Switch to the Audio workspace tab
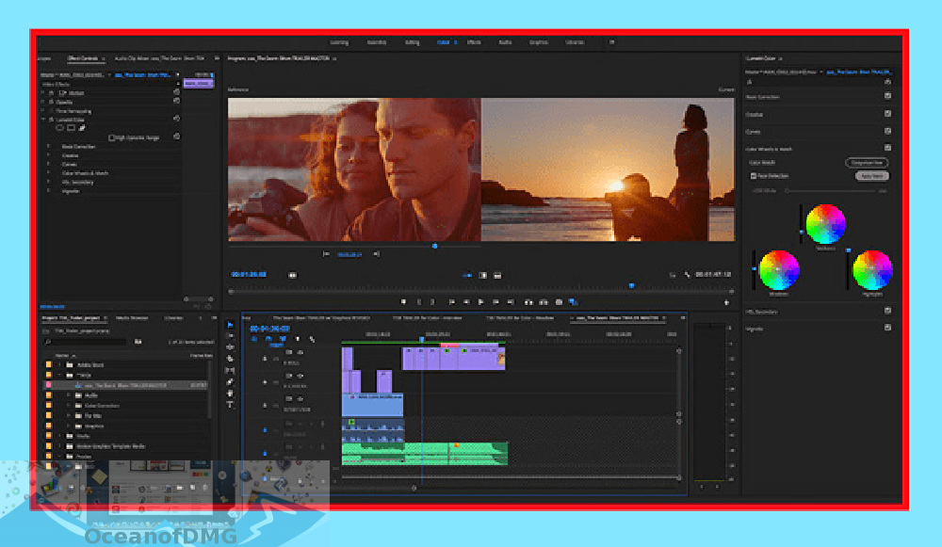The image size is (942, 547). (x=505, y=42)
